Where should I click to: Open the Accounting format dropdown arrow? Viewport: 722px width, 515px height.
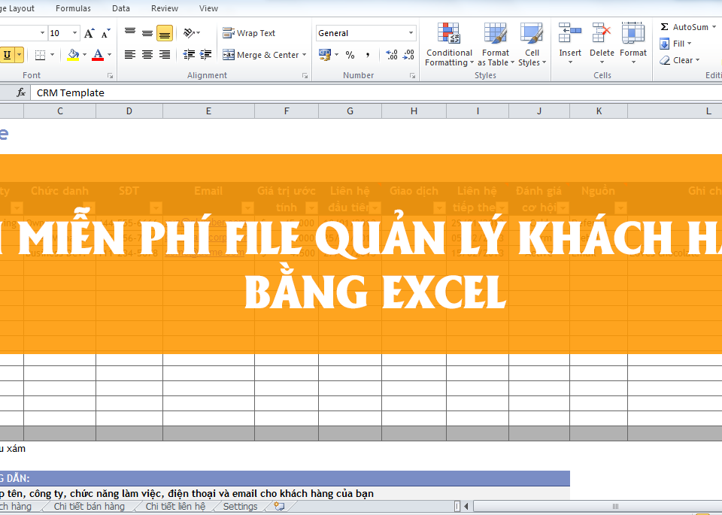pyautogui.click(x=337, y=55)
